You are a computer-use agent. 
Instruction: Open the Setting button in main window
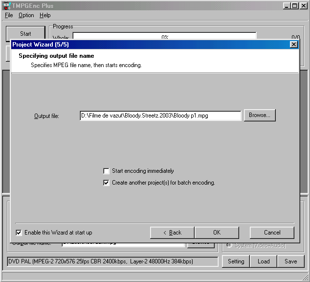point(236,261)
